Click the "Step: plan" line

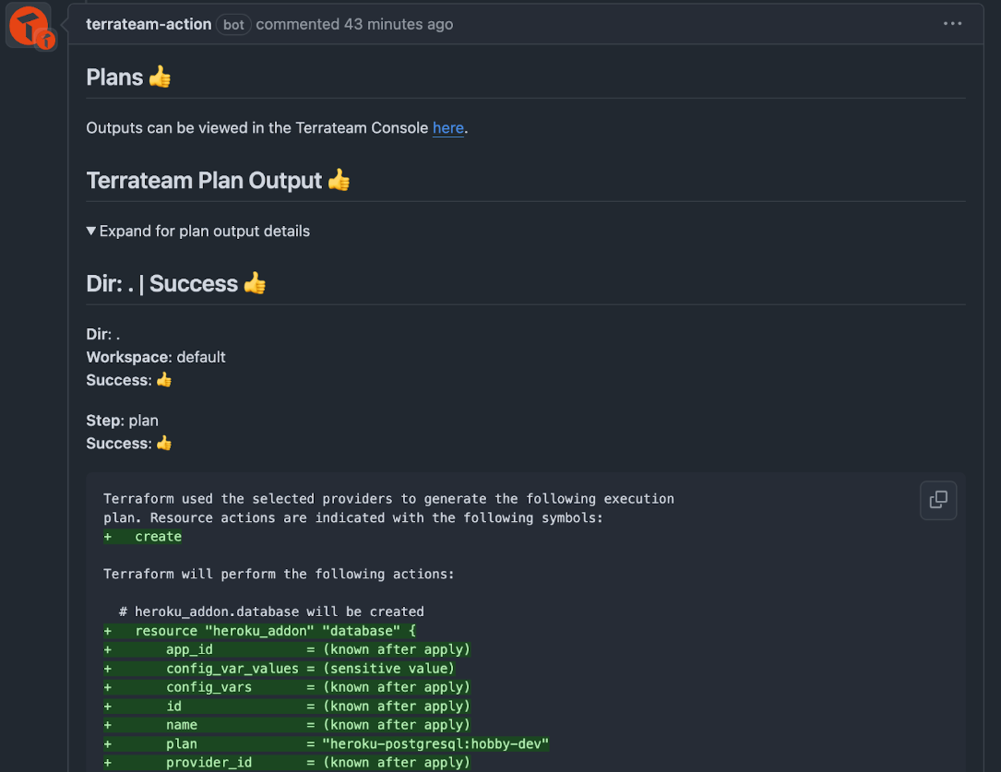click(122, 421)
